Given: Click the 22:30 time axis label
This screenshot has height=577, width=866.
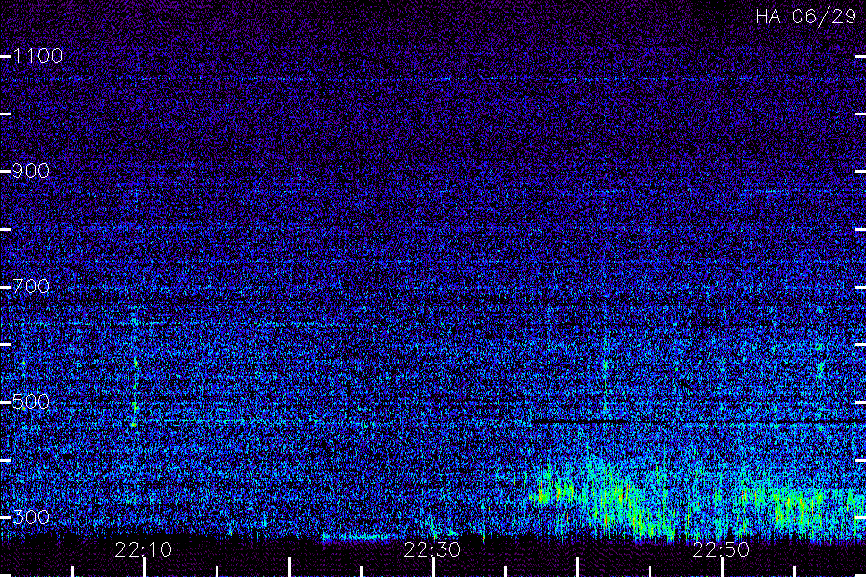Looking at the screenshot, I should click(x=432, y=550).
